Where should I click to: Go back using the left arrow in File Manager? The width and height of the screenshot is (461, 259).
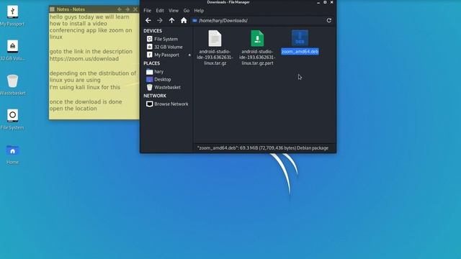tap(148, 20)
